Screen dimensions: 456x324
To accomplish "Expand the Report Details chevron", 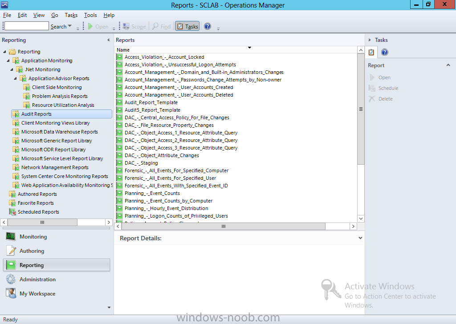I will click(360, 238).
